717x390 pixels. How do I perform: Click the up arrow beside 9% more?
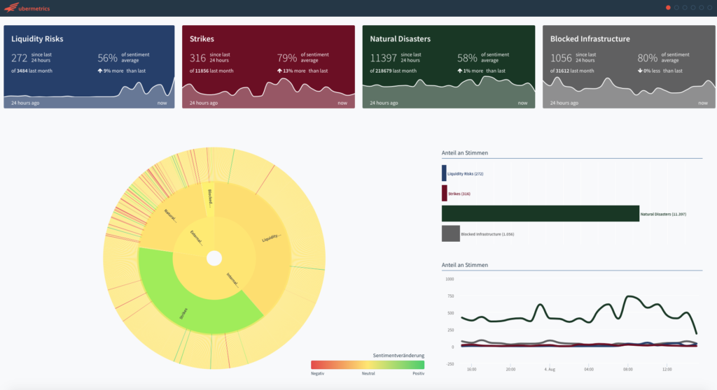click(99, 71)
